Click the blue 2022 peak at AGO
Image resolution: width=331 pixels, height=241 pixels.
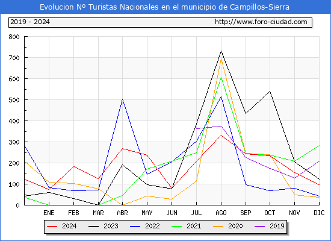coord(221,96)
